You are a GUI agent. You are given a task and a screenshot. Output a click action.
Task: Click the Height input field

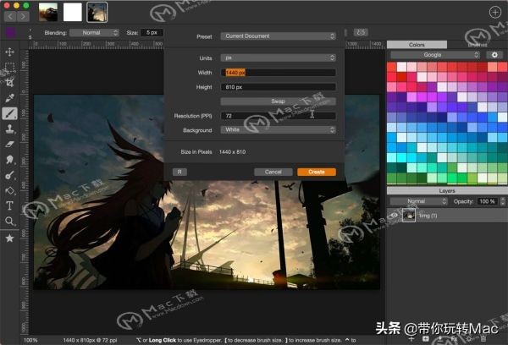coord(278,87)
